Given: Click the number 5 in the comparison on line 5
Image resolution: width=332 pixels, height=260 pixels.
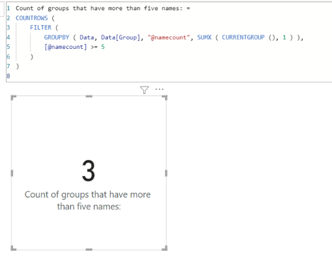Looking at the screenshot, I should [x=103, y=47].
